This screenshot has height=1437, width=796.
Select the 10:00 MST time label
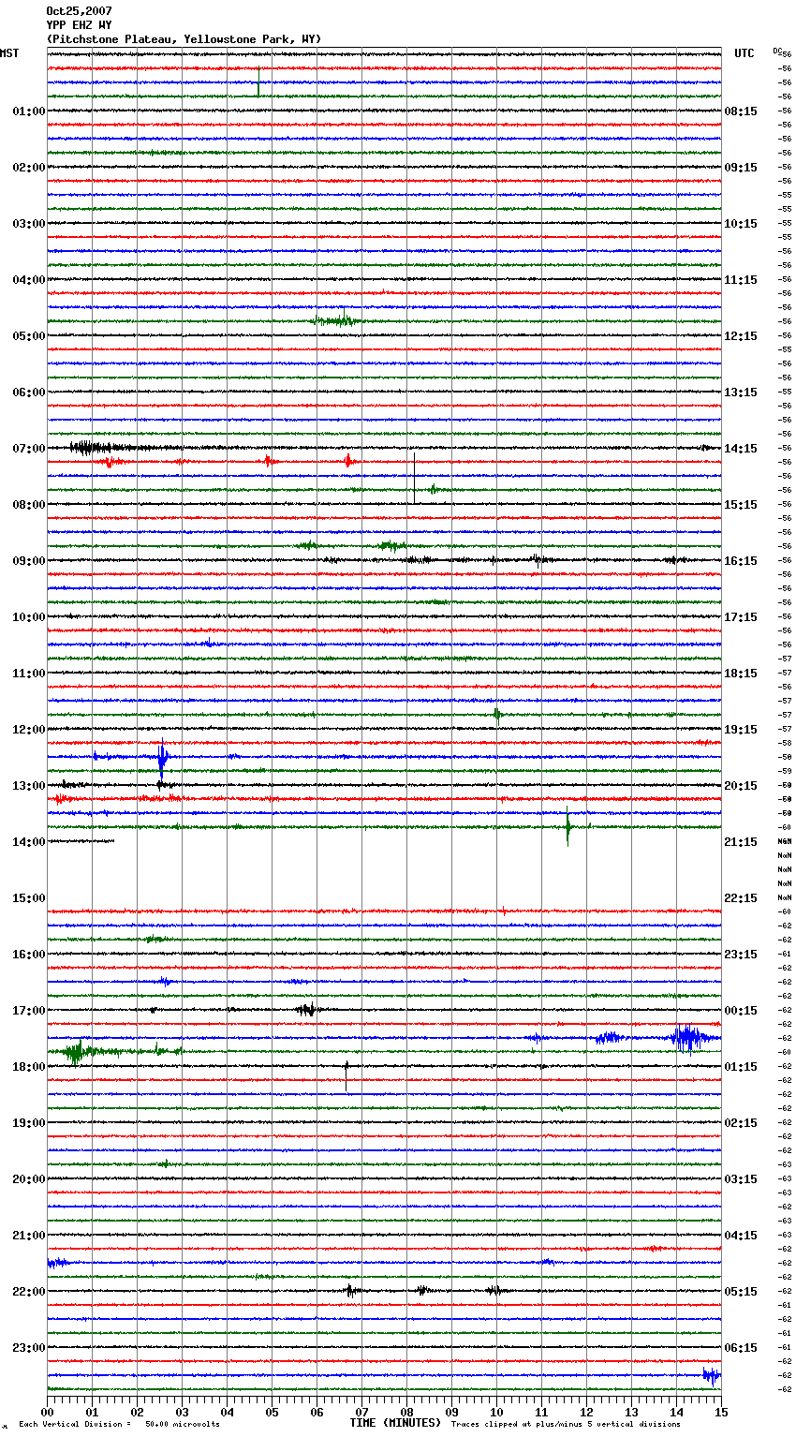pyautogui.click(x=29, y=617)
